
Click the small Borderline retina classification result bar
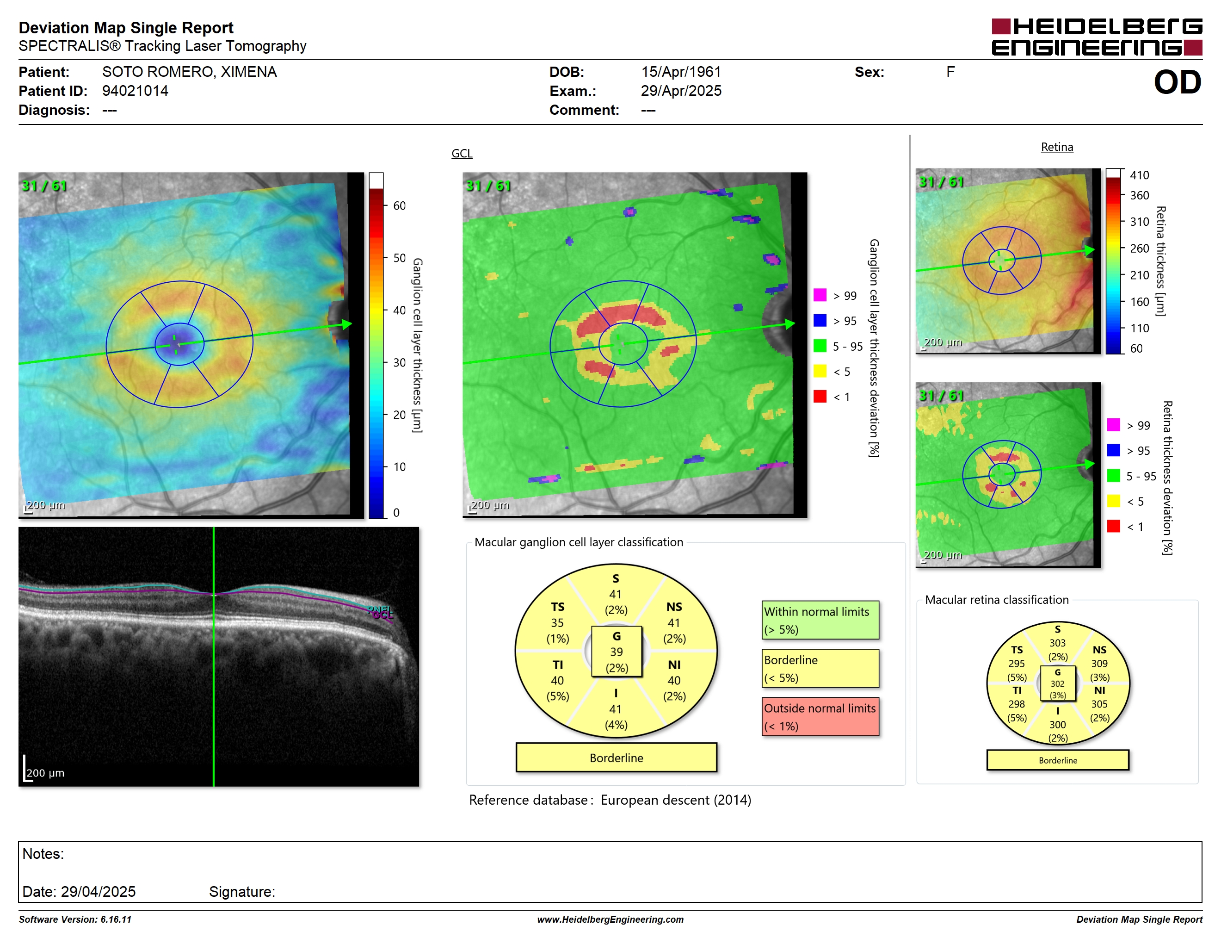[x=1058, y=761]
